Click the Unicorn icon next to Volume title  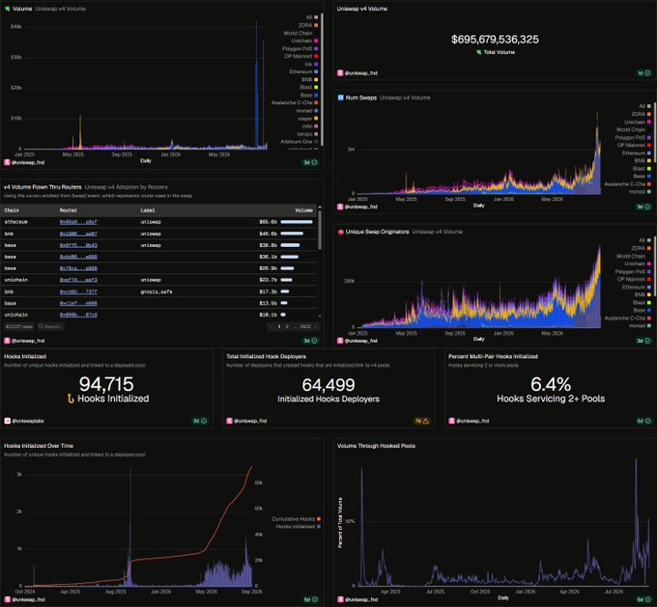coord(7,9)
